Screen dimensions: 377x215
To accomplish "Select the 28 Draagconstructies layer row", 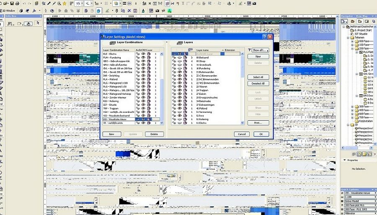I will 207,97.
